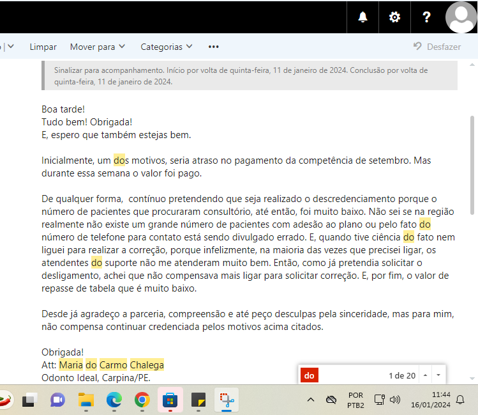
Task: Click the highlighted 'do' in 'dos motivos'
Action: pyautogui.click(x=119, y=161)
